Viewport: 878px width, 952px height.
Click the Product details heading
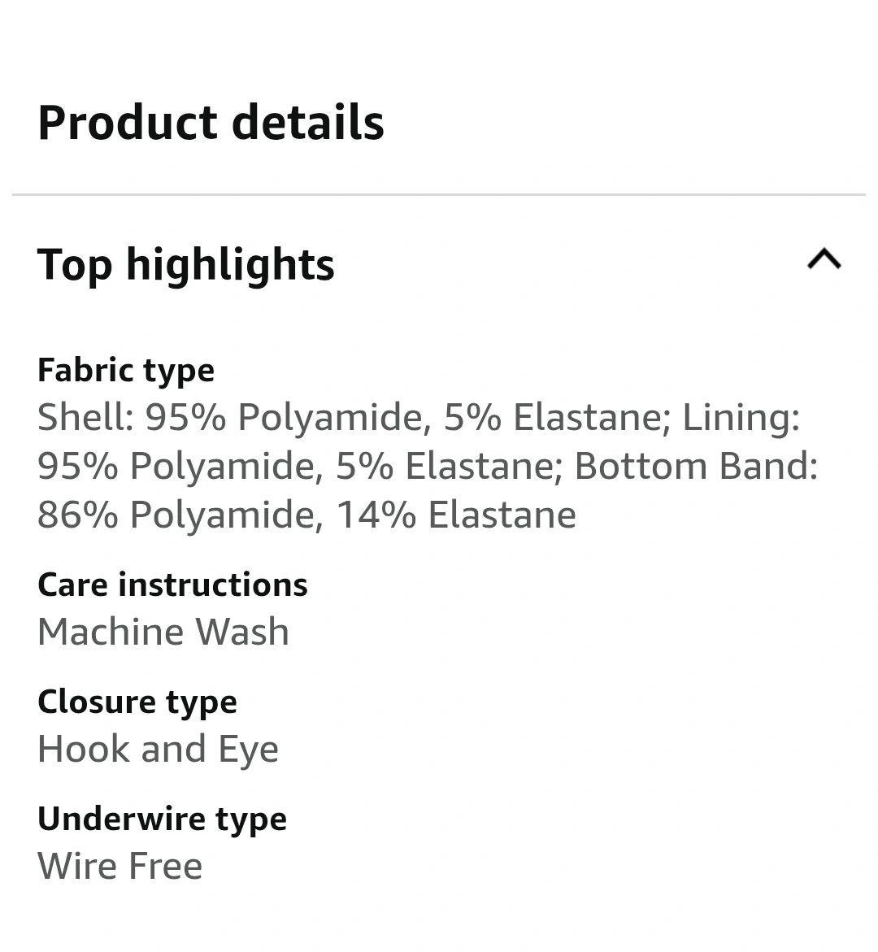tap(211, 123)
